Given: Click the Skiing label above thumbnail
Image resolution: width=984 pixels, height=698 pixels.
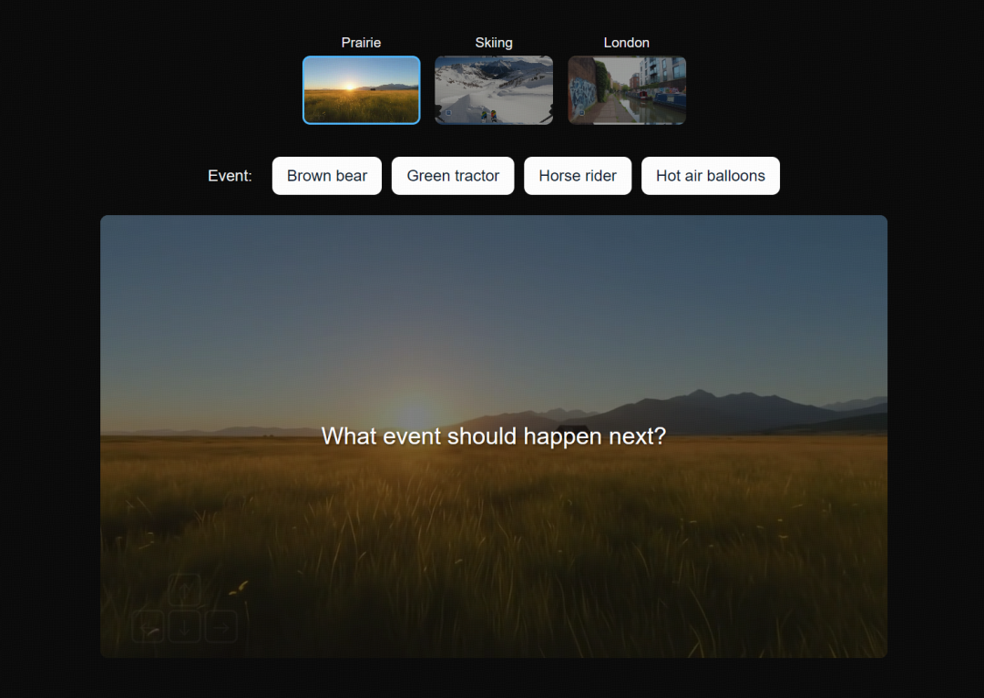Looking at the screenshot, I should (494, 43).
